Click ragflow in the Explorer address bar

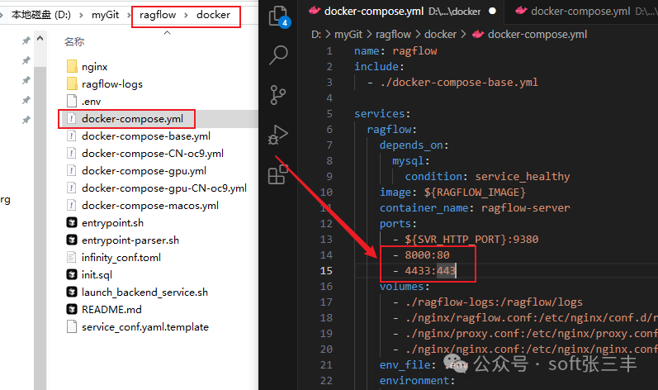pos(158,15)
